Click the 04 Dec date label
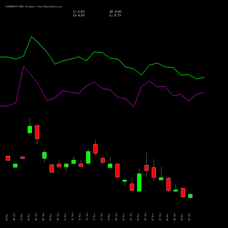This screenshot has width=228, height=228. coord(189,217)
